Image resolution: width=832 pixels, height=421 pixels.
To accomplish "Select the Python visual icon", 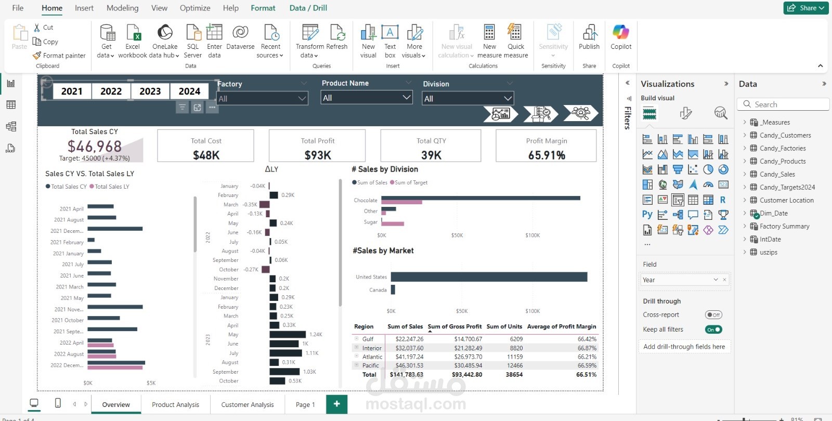I will [x=647, y=214].
